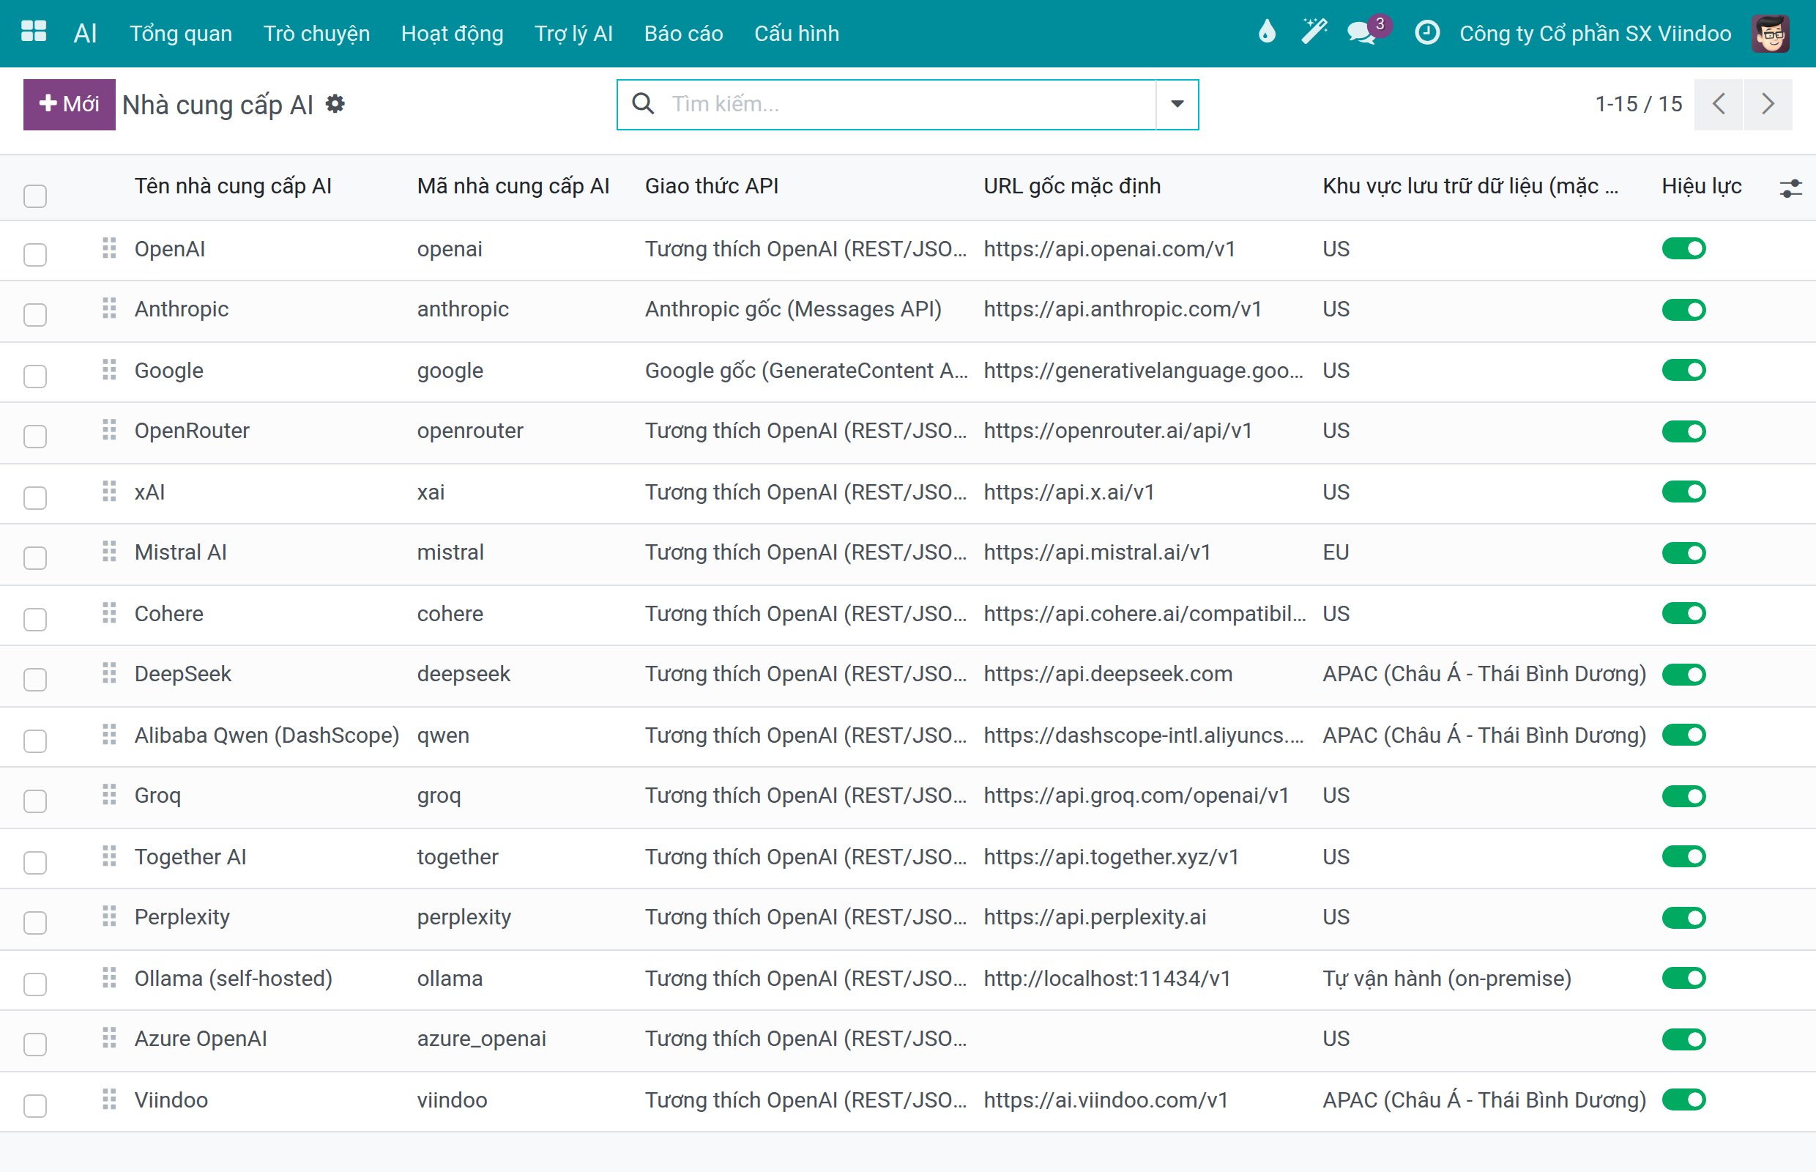Open the Trò chuyện menu
Screen dimensions: 1816x1172
point(316,34)
